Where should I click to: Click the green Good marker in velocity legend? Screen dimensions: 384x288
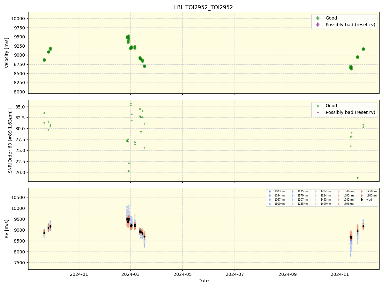click(318, 18)
